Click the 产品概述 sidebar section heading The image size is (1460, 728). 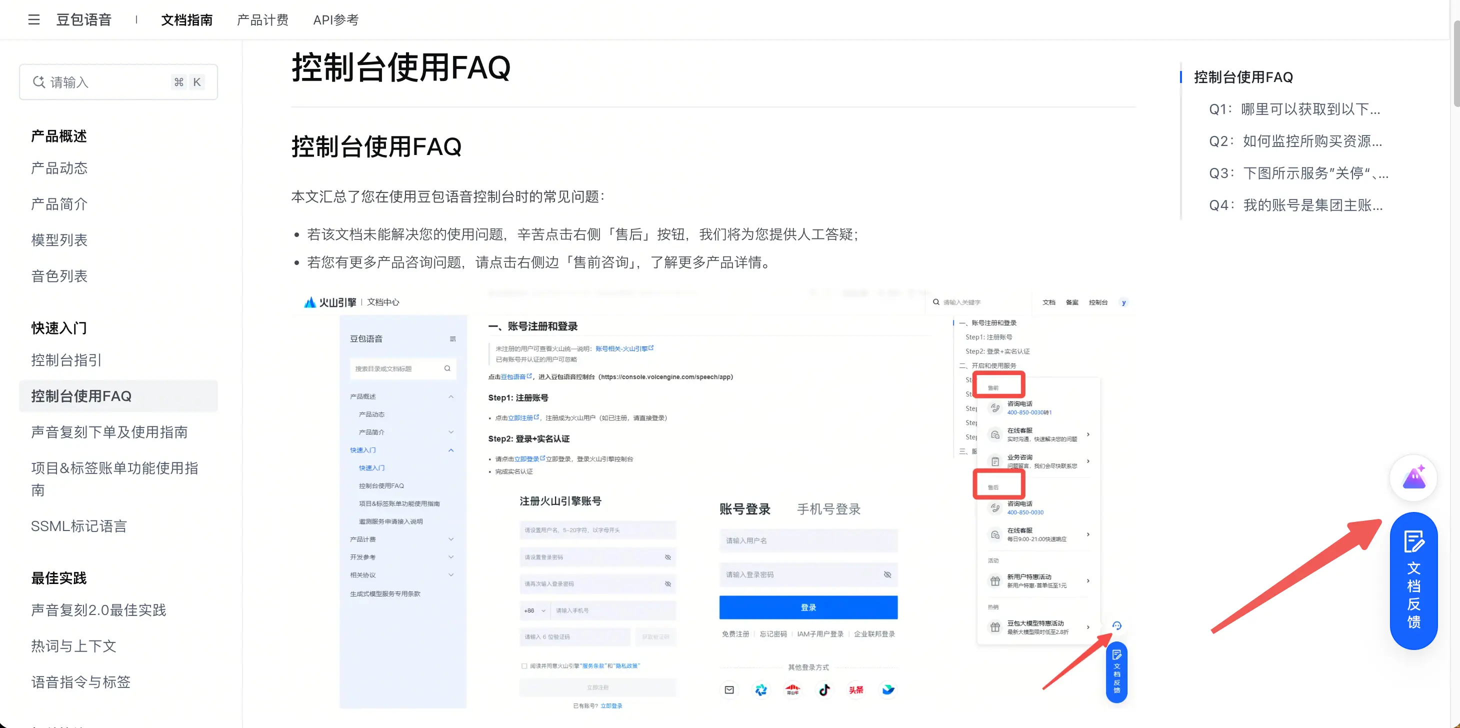59,136
